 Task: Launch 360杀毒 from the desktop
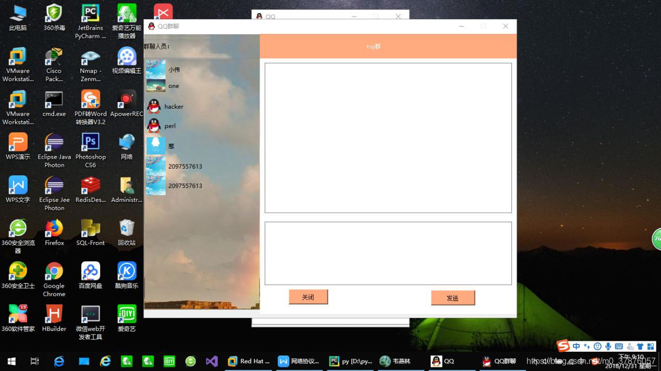click(x=54, y=18)
